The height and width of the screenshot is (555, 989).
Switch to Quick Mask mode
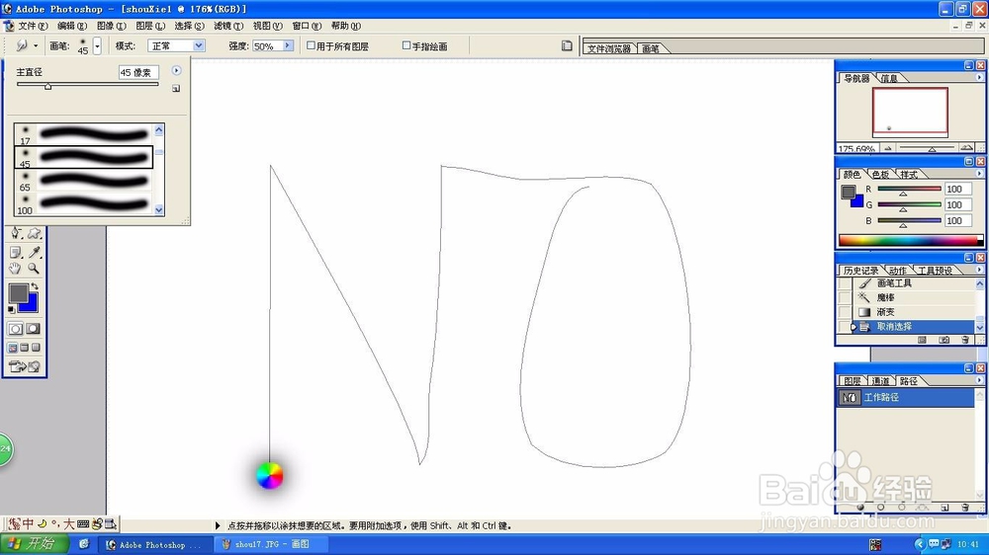[34, 329]
